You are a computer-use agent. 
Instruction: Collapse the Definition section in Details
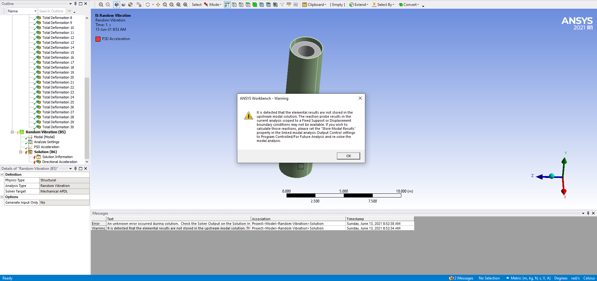point(2,174)
